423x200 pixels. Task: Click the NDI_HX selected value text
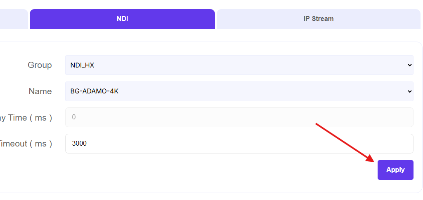click(82, 65)
